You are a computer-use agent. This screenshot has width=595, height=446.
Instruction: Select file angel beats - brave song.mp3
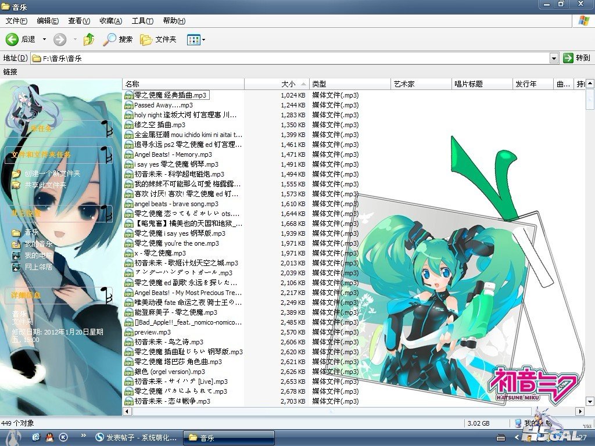pyautogui.click(x=177, y=204)
